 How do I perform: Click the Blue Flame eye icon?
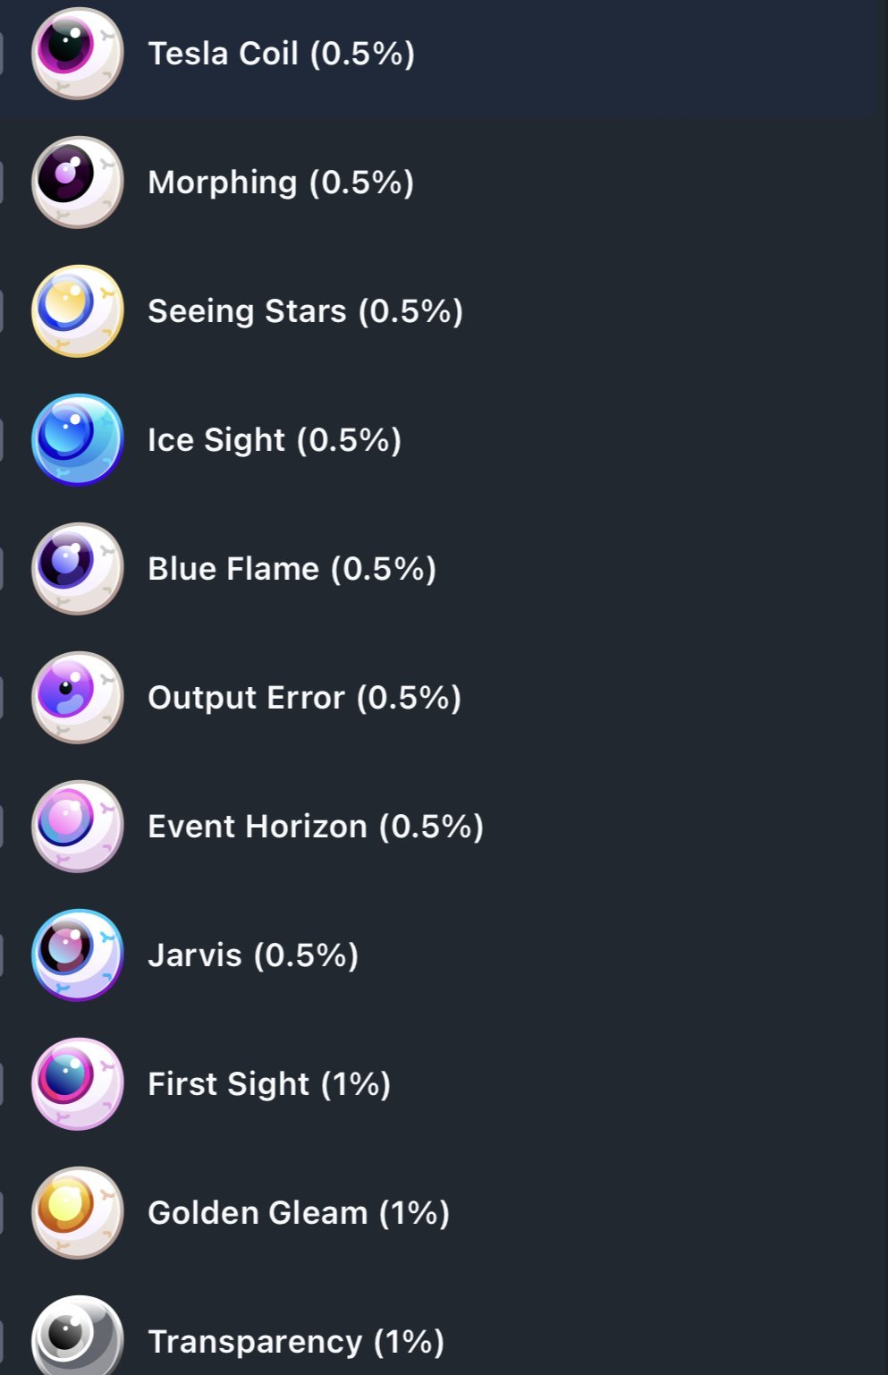tap(78, 569)
